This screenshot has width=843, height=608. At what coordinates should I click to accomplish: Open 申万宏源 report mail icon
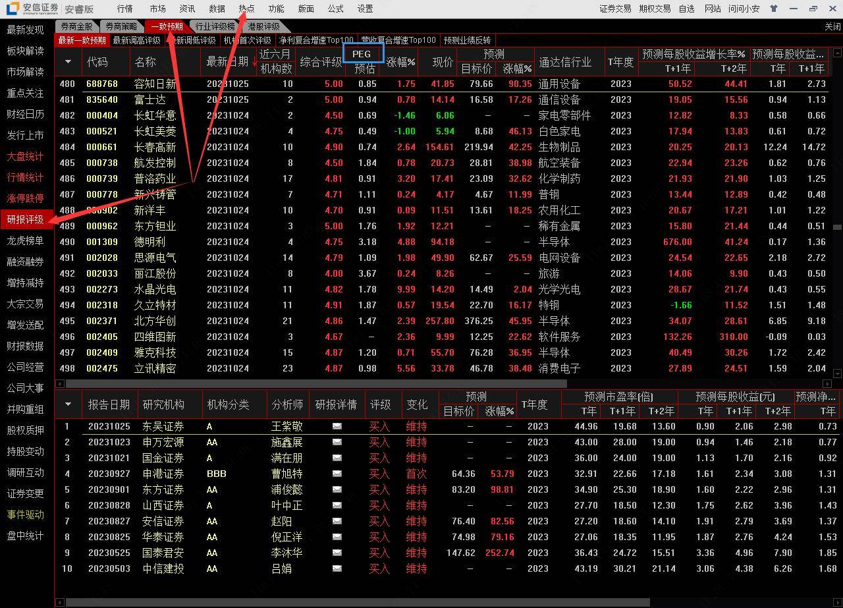point(337,442)
